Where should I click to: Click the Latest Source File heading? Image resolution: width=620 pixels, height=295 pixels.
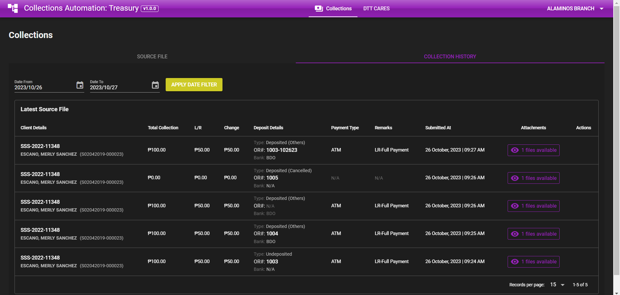[x=45, y=109]
